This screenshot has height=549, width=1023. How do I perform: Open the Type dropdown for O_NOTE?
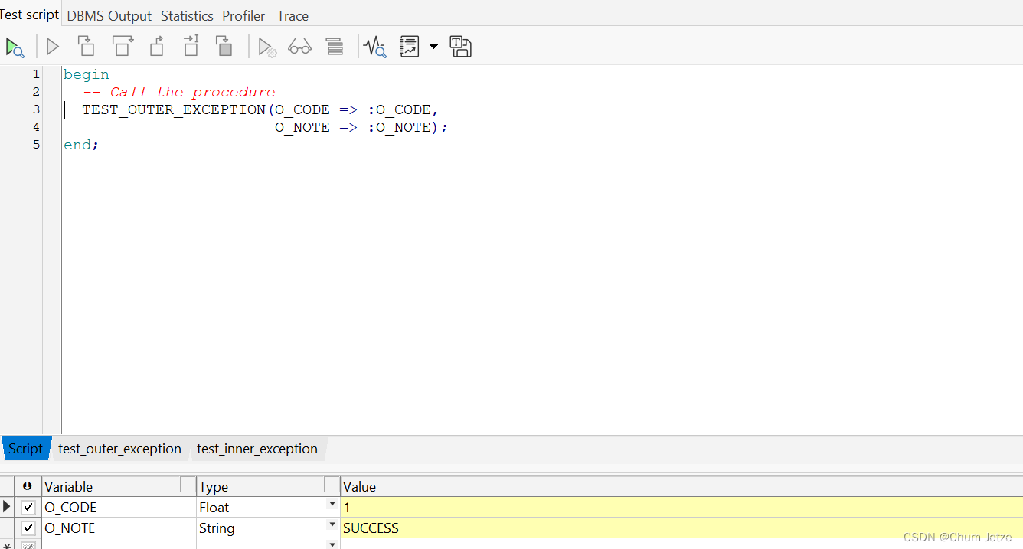point(332,528)
